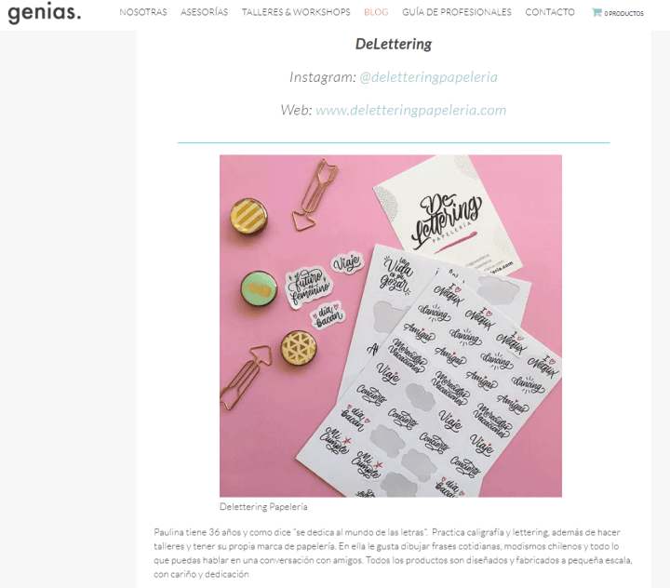Click the Delettering Papelería image caption

point(263,507)
